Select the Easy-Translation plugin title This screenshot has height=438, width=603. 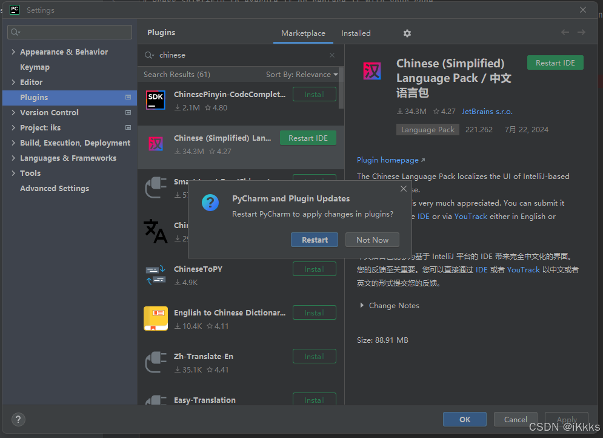[205, 400]
